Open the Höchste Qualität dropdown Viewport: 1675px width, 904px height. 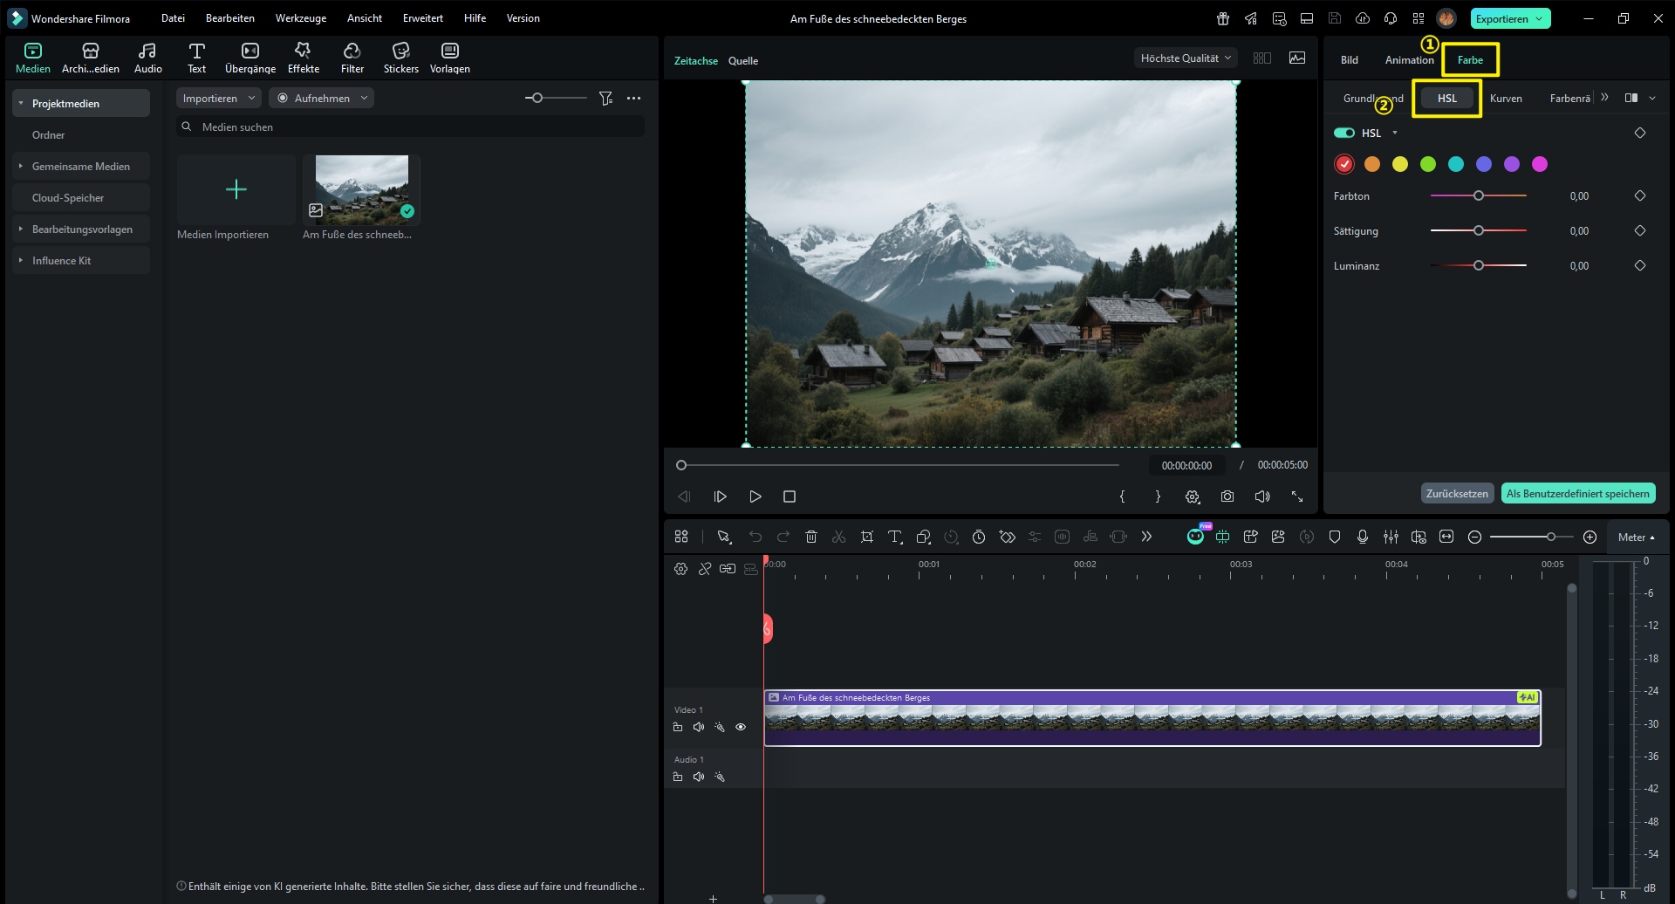tap(1184, 58)
